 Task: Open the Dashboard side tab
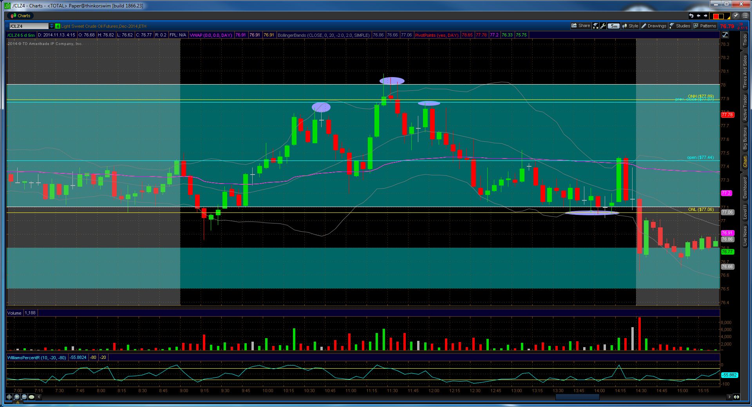pos(745,188)
